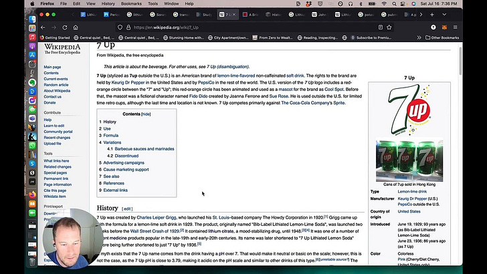Launch the Music app from the dock
487x274 pixels.
pyautogui.click(x=32, y=37)
